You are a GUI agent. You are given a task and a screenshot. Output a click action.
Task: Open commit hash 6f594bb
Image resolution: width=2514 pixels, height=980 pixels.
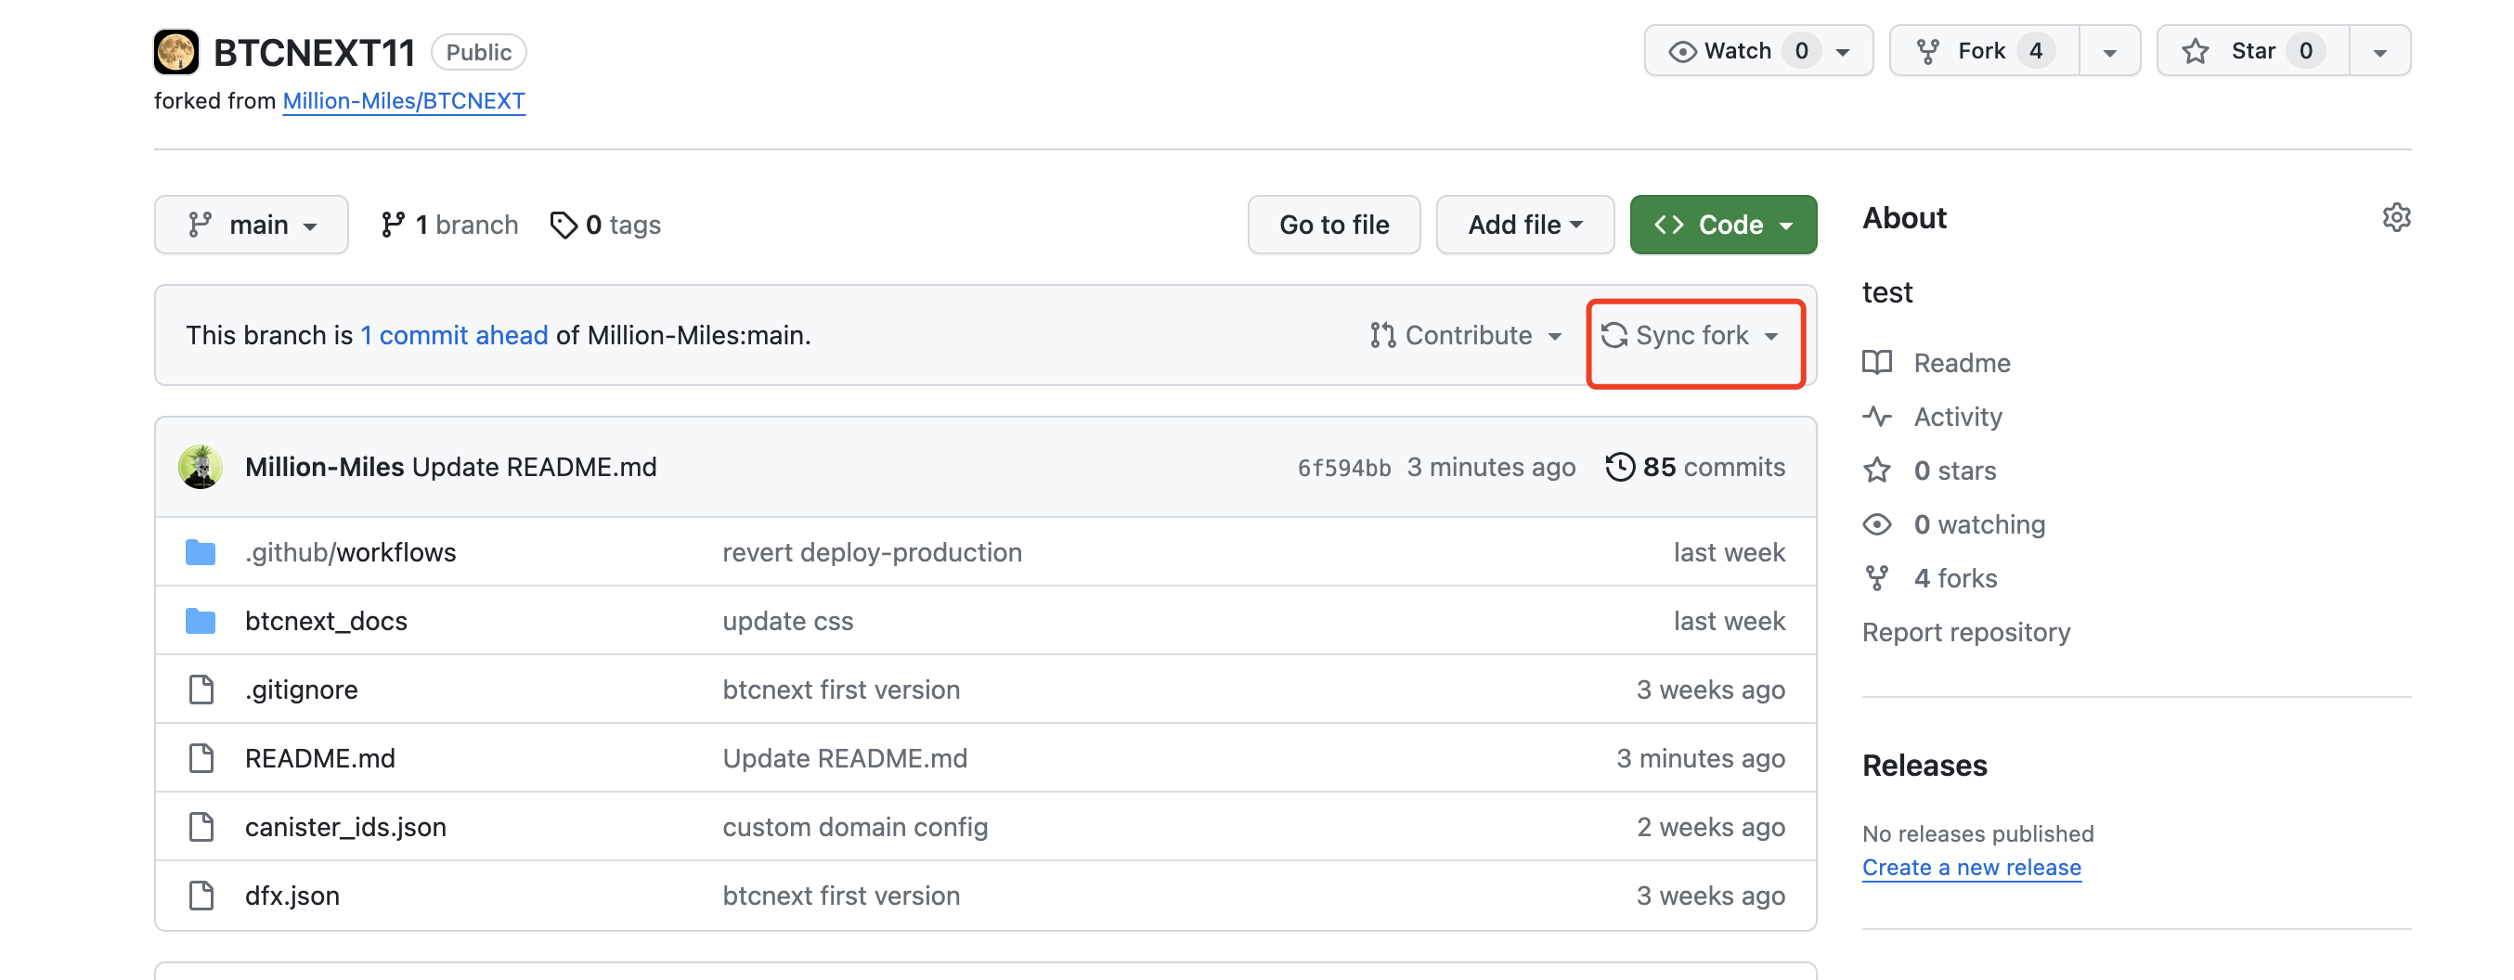tap(1344, 468)
